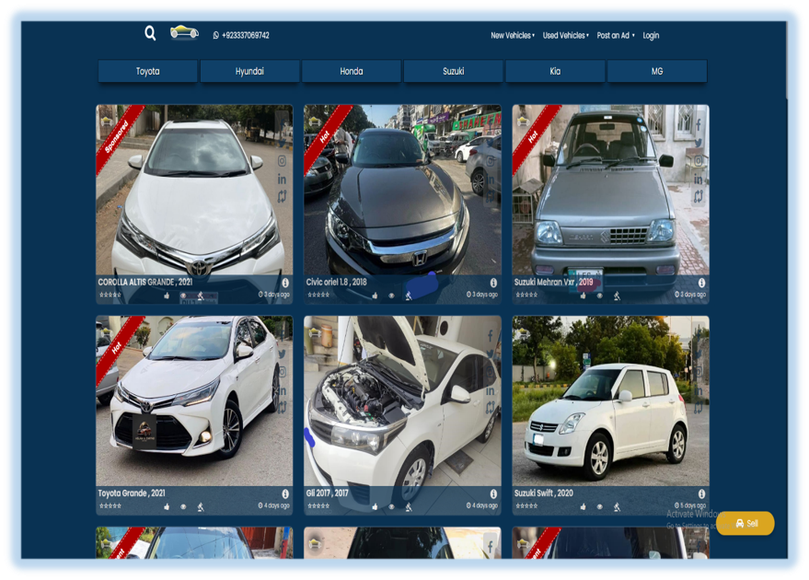Screen dimensions: 809x580
Task: Click the yellow car site logo
Action: (x=184, y=32)
